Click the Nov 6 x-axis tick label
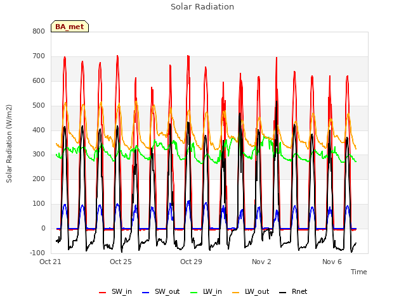This screenshot has height=304, width=406. 332,262
